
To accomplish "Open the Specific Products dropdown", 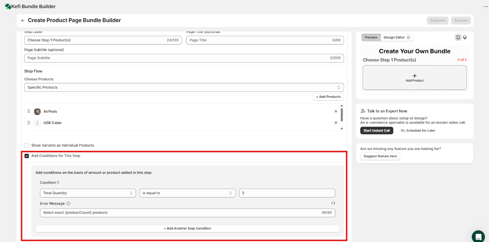I will point(184,87).
